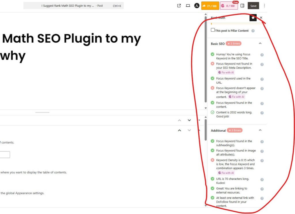The image size is (295, 214).
Task: Click editor scrollbar up arrow
Action: coord(206,14)
